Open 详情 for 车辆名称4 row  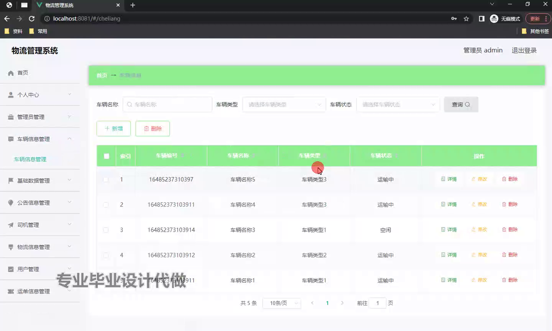click(x=449, y=204)
